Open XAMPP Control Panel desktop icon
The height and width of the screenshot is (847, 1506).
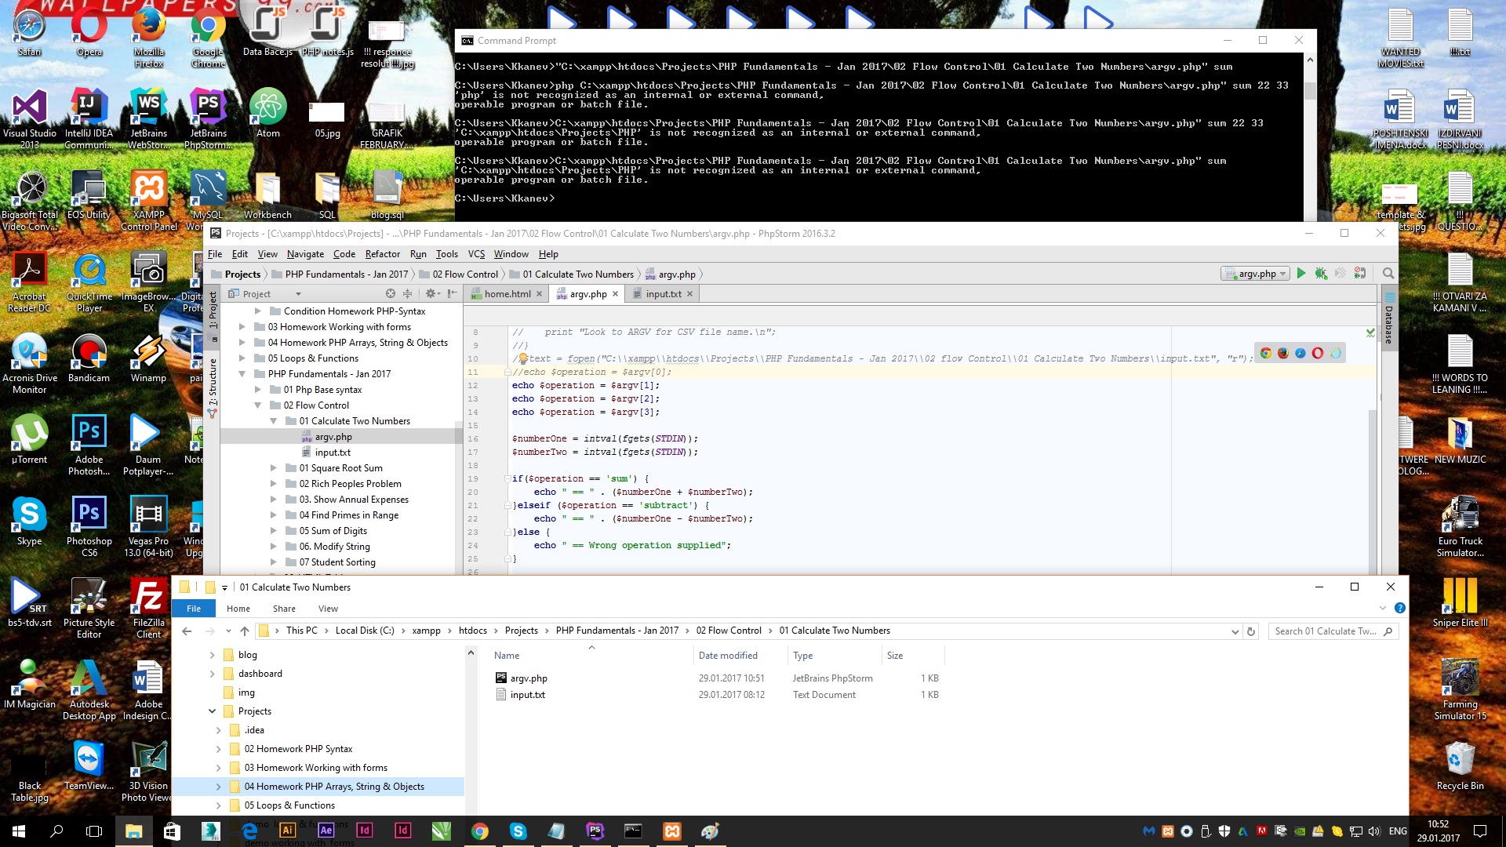pyautogui.click(x=149, y=202)
